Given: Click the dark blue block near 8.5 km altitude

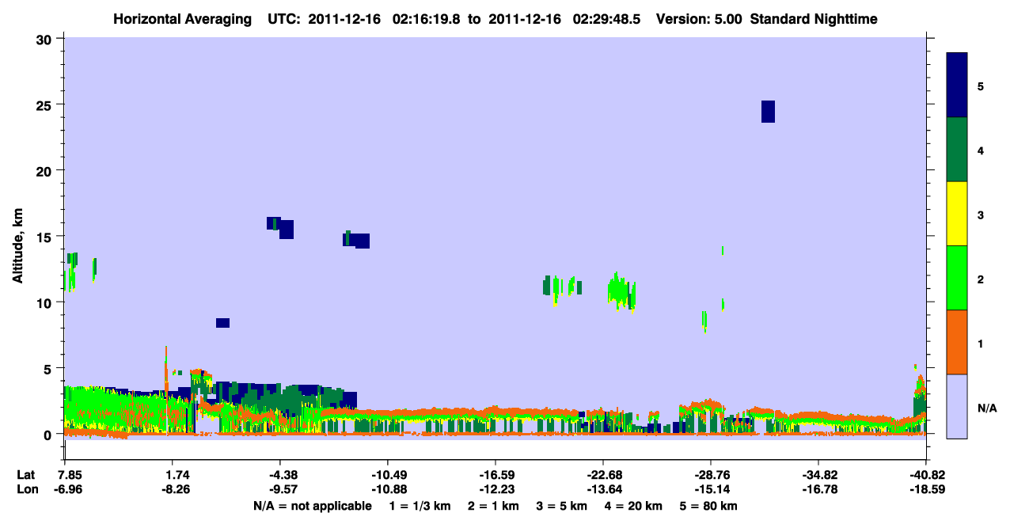Looking at the screenshot, I should (x=222, y=323).
